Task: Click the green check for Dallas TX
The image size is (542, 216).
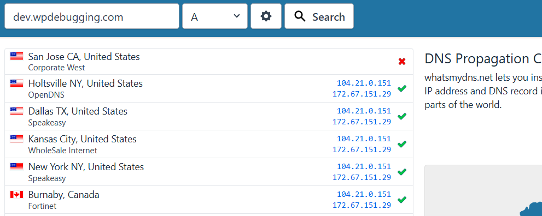Action: coord(401,116)
